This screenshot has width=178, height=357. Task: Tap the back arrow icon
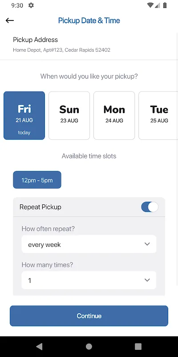pos(10,21)
